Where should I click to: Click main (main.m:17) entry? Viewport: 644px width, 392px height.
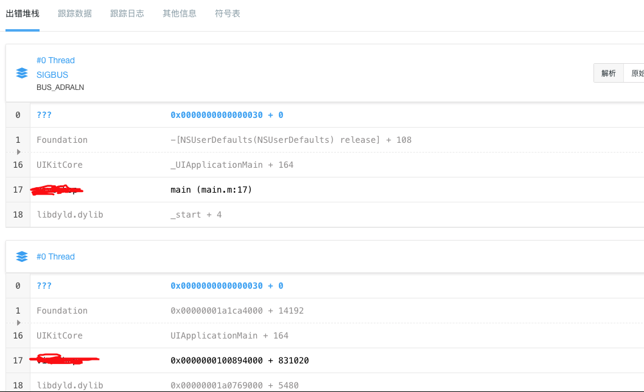(x=211, y=190)
